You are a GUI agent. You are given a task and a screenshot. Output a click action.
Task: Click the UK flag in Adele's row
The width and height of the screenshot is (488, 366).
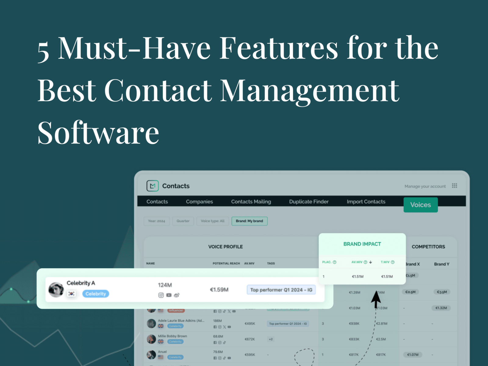coord(161,326)
